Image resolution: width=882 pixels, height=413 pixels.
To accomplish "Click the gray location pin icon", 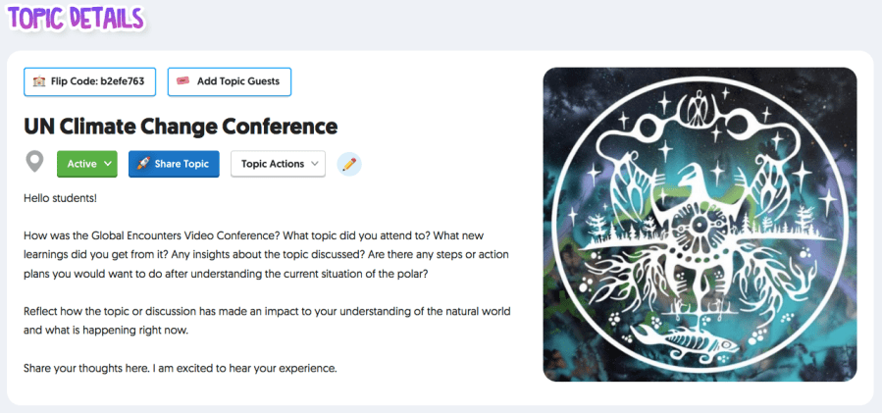I will 35,163.
